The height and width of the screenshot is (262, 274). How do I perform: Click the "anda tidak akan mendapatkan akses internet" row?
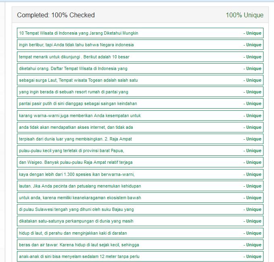click(76, 127)
